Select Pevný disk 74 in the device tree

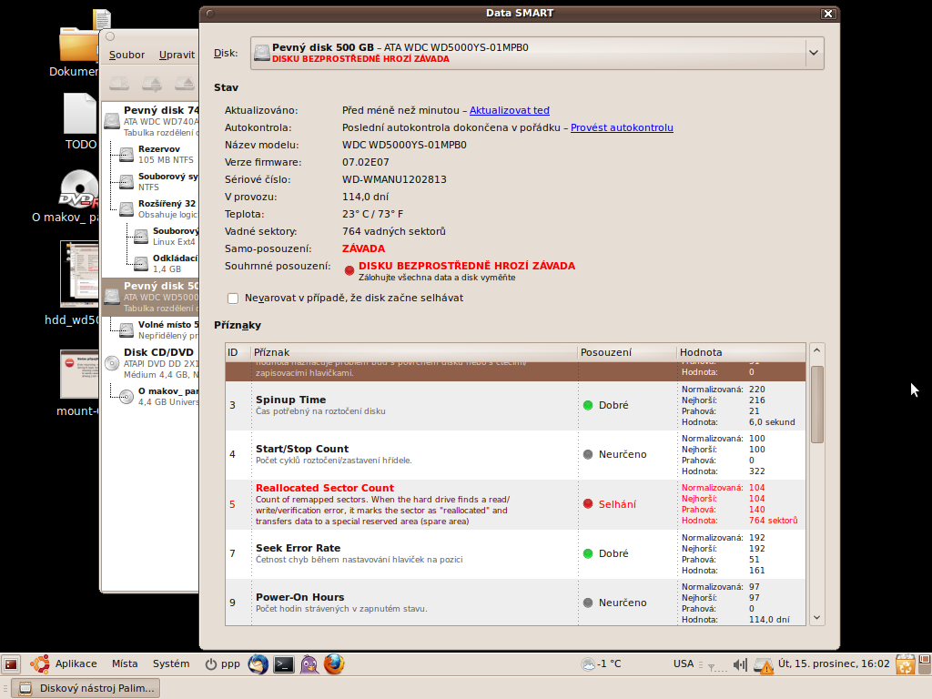point(151,121)
